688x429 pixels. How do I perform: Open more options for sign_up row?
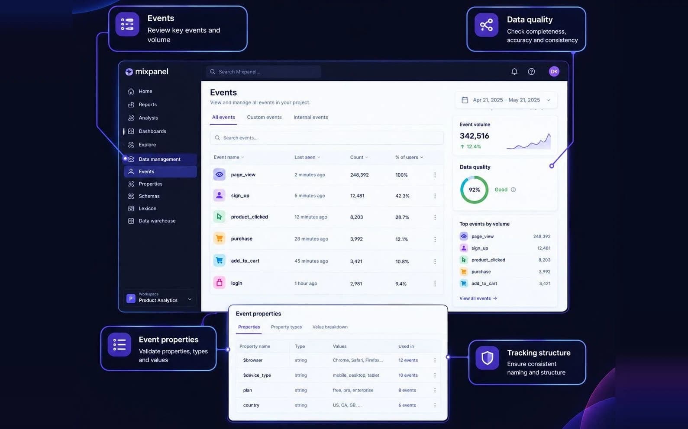435,196
